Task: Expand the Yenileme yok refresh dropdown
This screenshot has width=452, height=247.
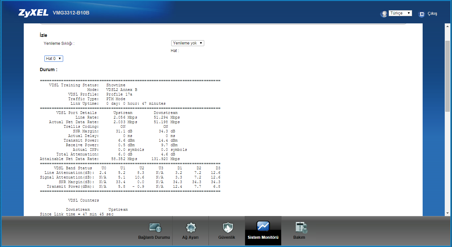Action: click(x=187, y=43)
